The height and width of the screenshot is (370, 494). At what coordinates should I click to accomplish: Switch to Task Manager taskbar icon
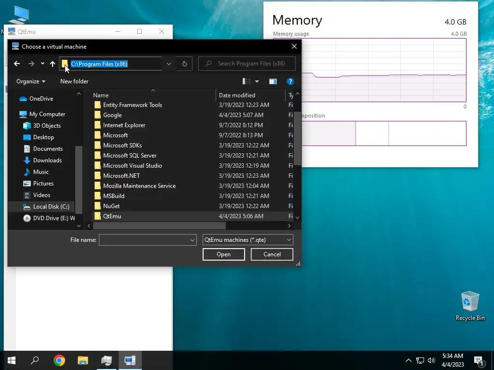tap(107, 360)
